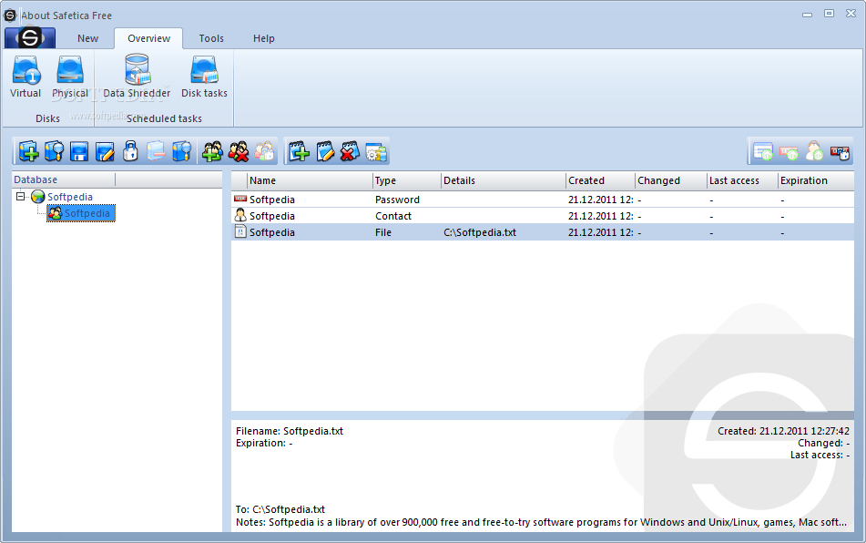Click the save database floppy icon
Screen dimensions: 866x543
[79, 151]
